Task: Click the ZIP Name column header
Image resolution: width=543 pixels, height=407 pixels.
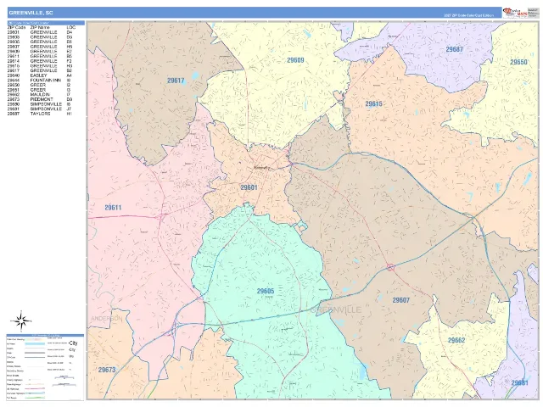Action: pos(40,27)
